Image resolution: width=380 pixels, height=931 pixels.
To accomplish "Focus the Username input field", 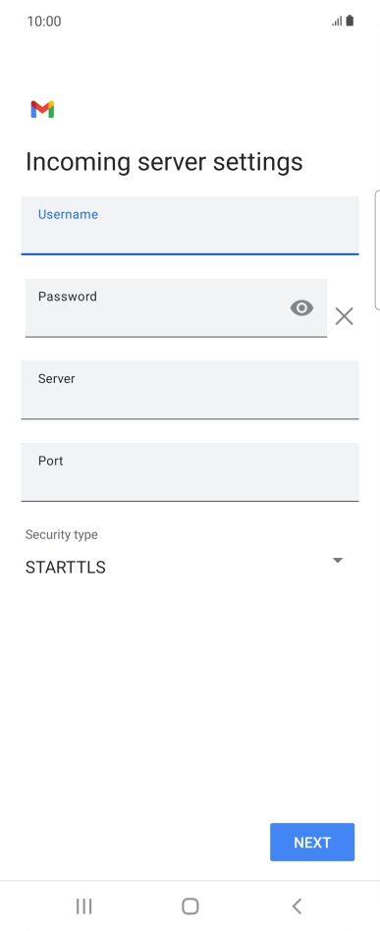I will [x=190, y=226].
